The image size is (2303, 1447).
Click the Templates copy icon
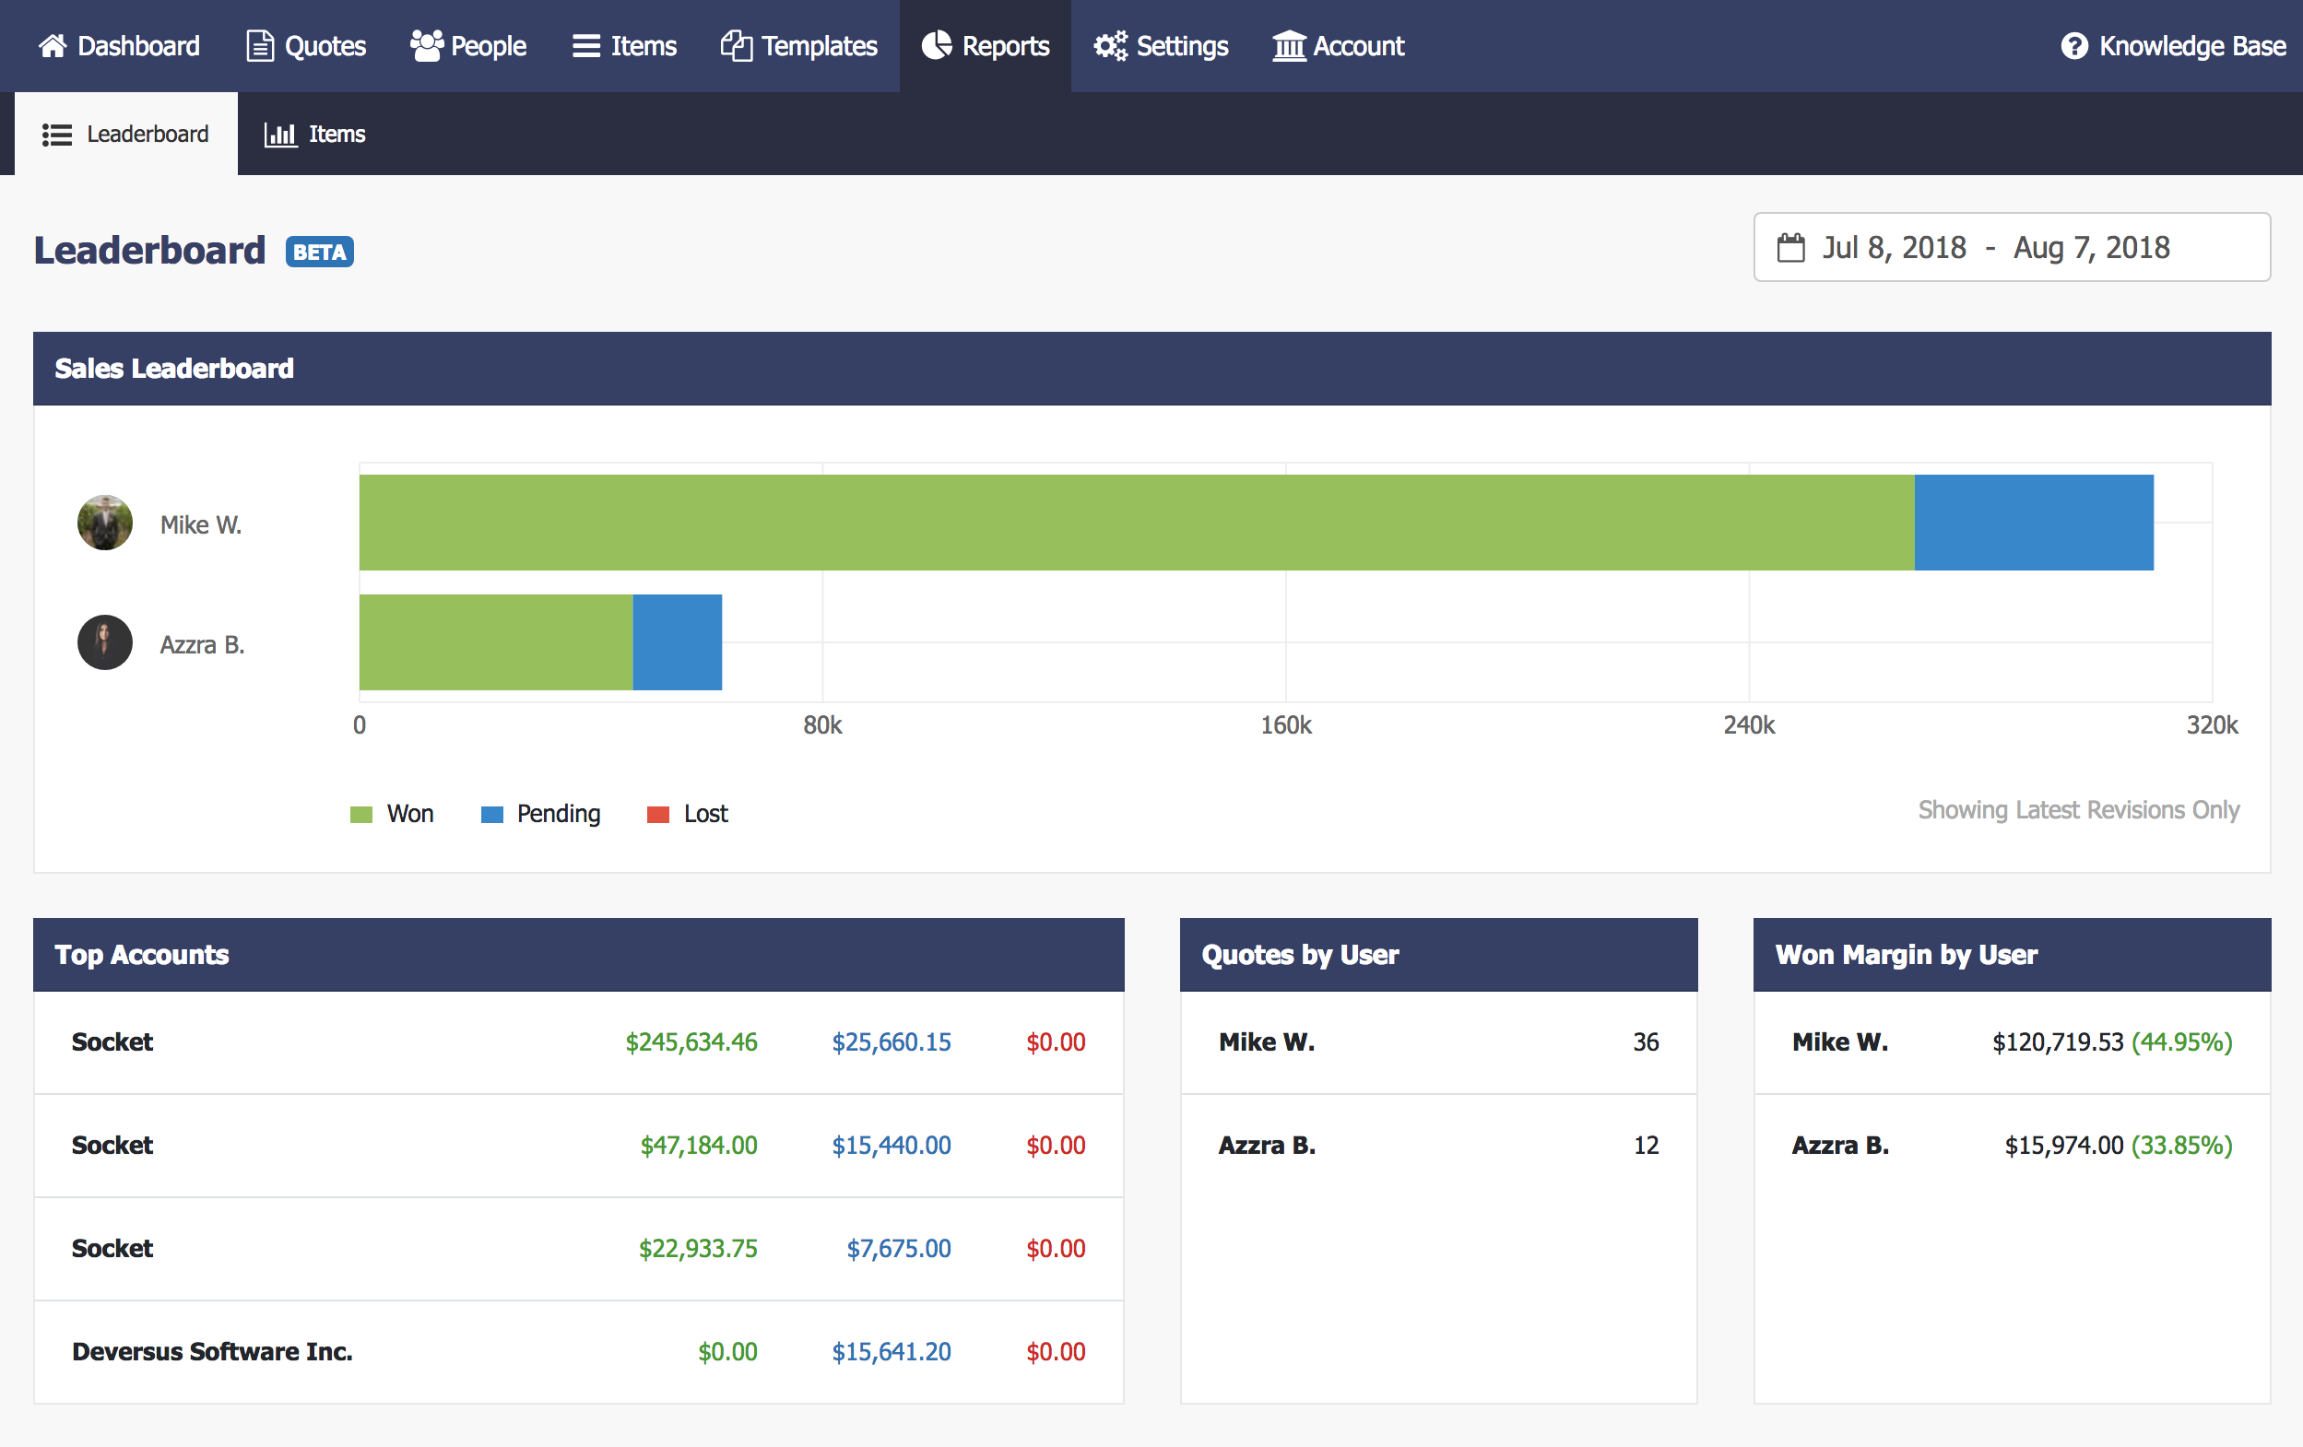(x=737, y=46)
